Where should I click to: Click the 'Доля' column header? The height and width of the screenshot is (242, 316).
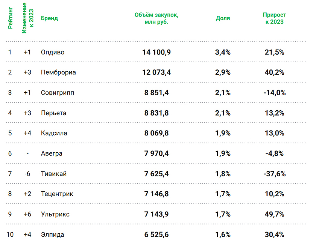coord(223,18)
